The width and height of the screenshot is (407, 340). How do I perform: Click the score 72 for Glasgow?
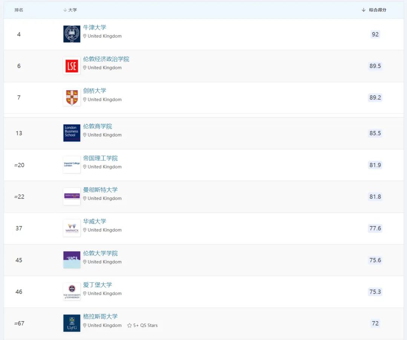coord(375,323)
